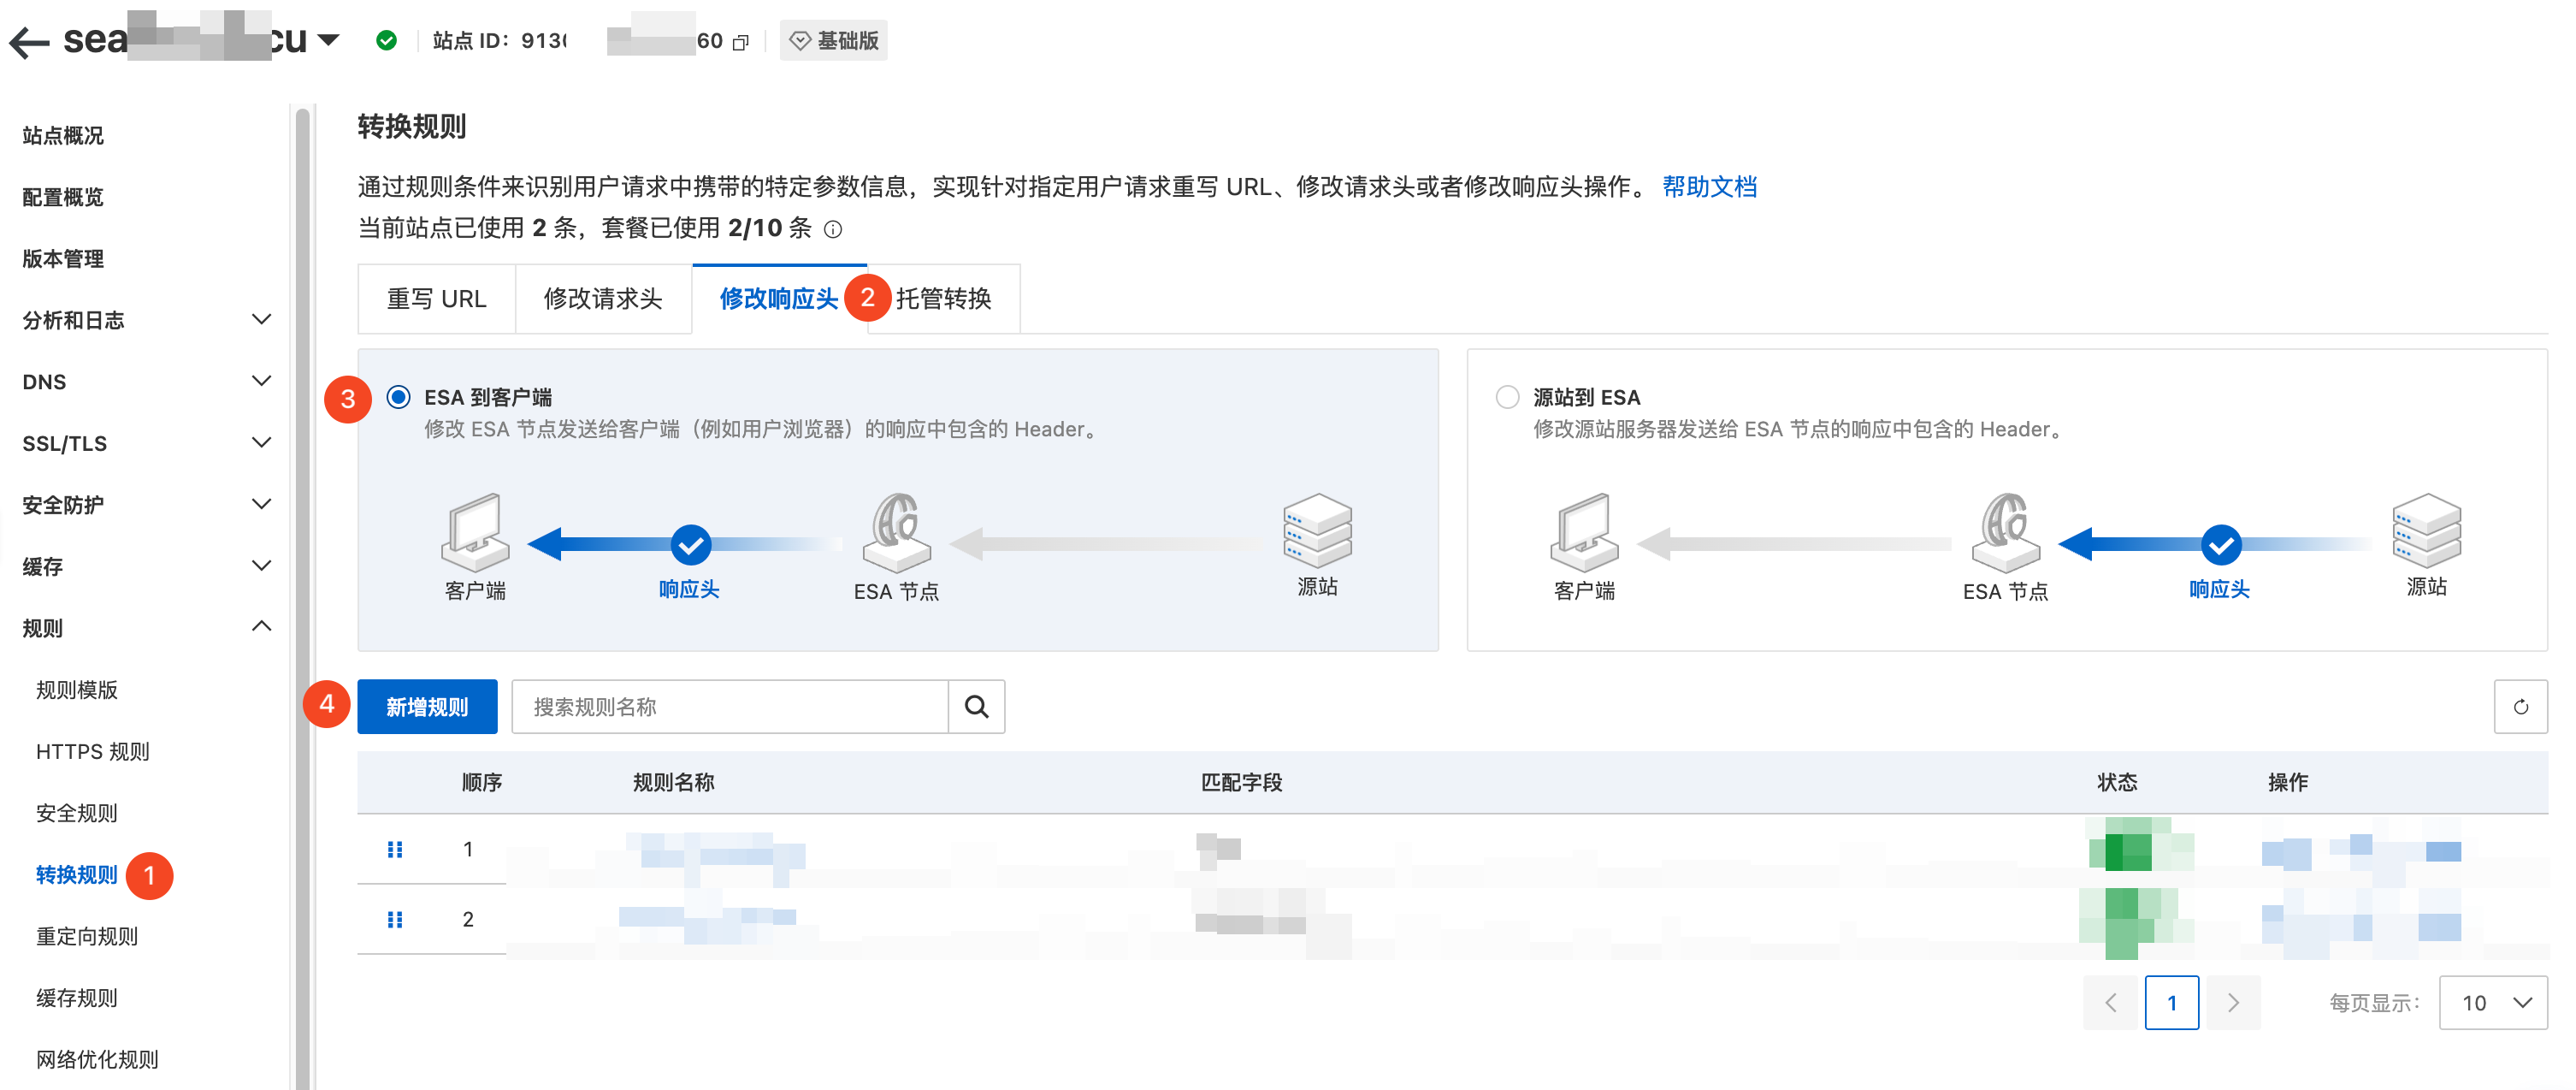Go to next page arrow
2576x1090 pixels.
(2233, 1002)
